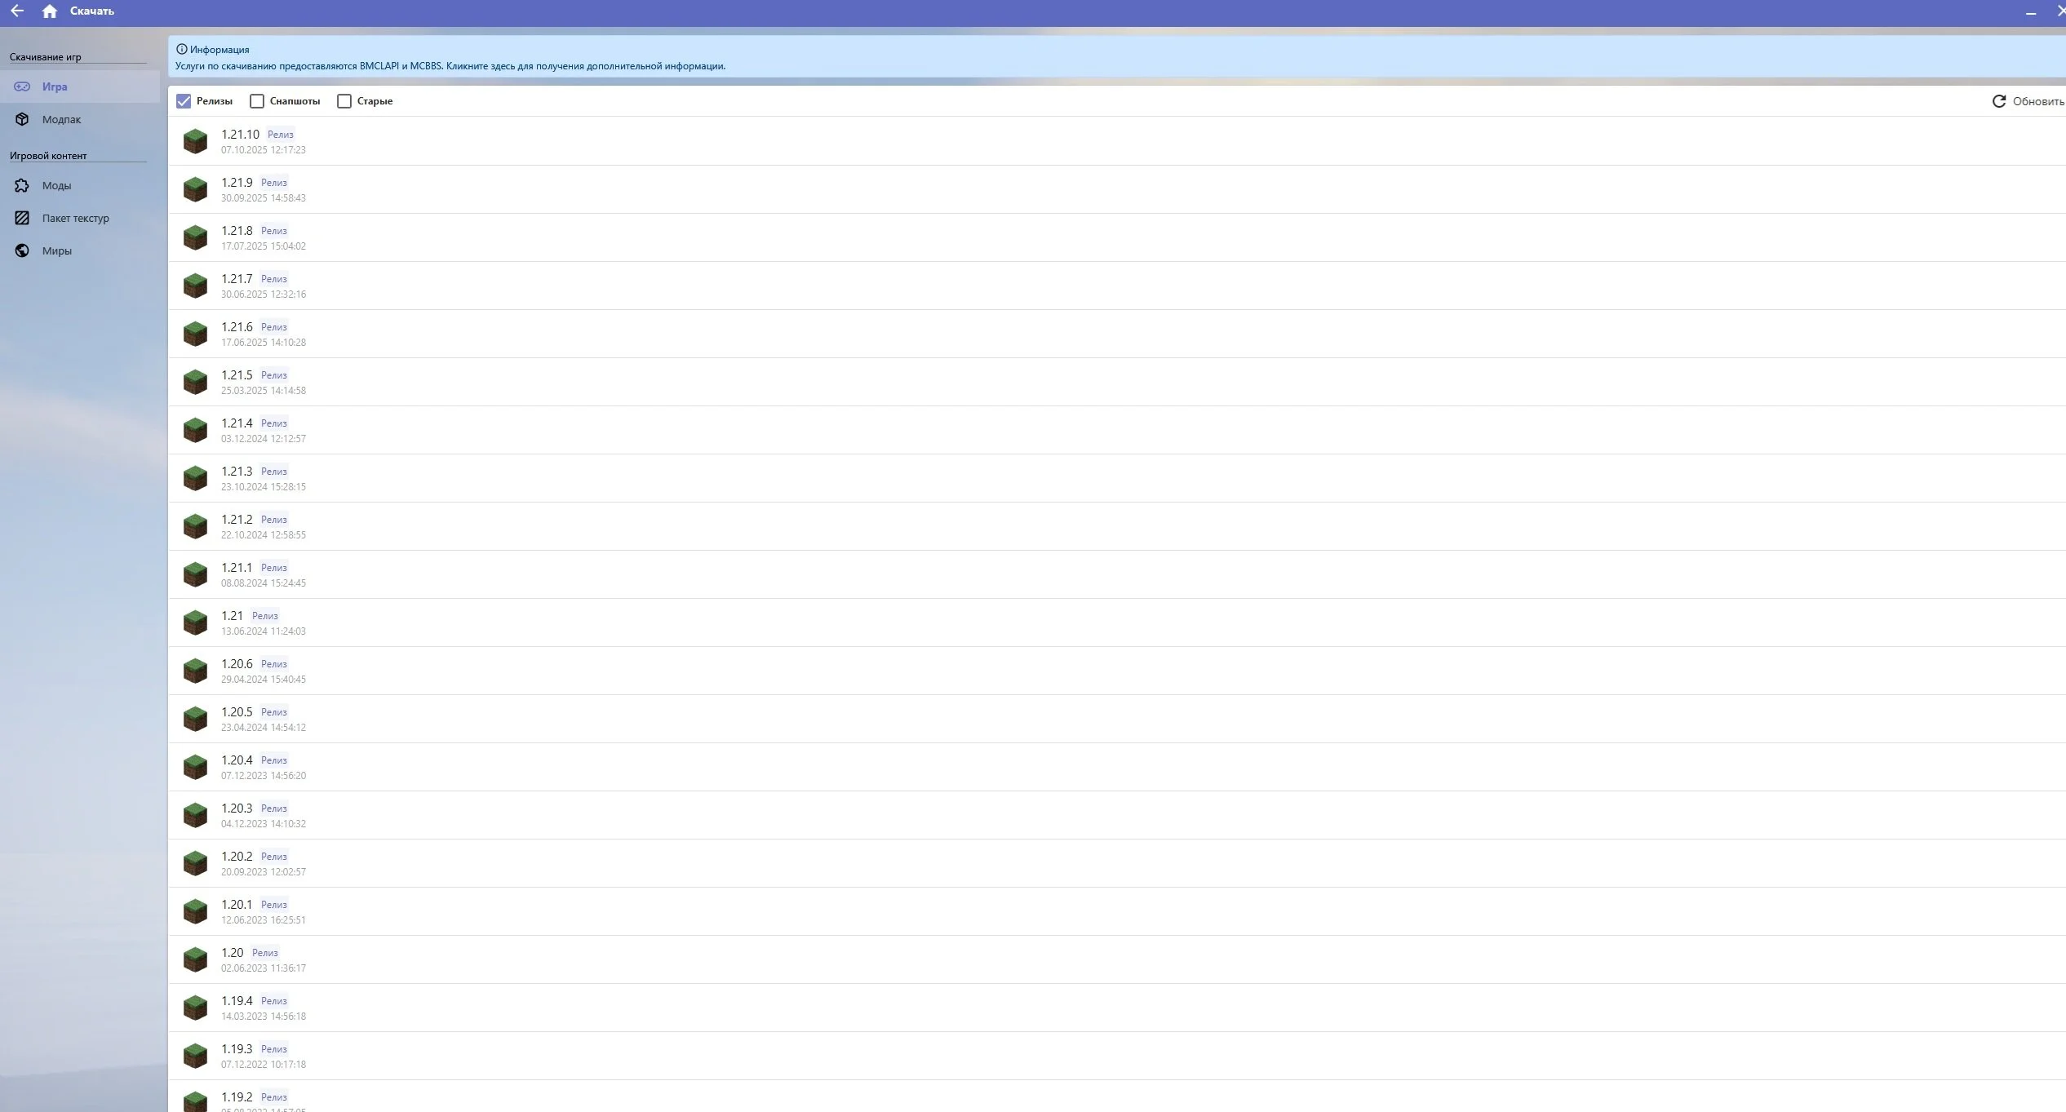Click BMCLAPI info banner link text
The height and width of the screenshot is (1112, 2066).
click(450, 66)
